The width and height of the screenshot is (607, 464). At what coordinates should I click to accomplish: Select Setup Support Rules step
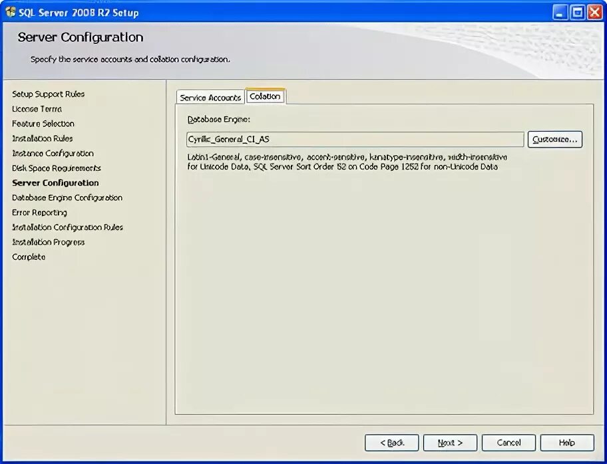click(x=49, y=94)
